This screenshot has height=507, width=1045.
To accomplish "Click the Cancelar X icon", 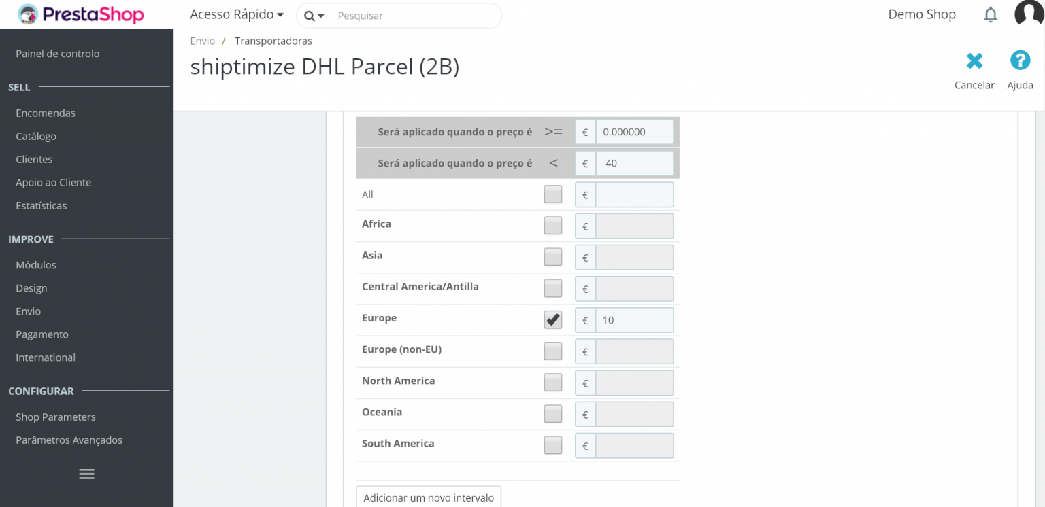I will [974, 61].
